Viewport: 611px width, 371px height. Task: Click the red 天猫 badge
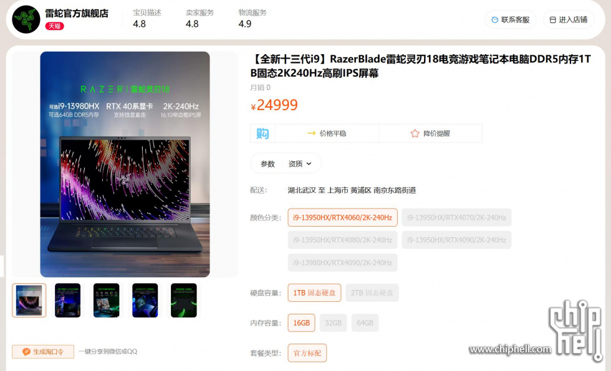coord(55,26)
